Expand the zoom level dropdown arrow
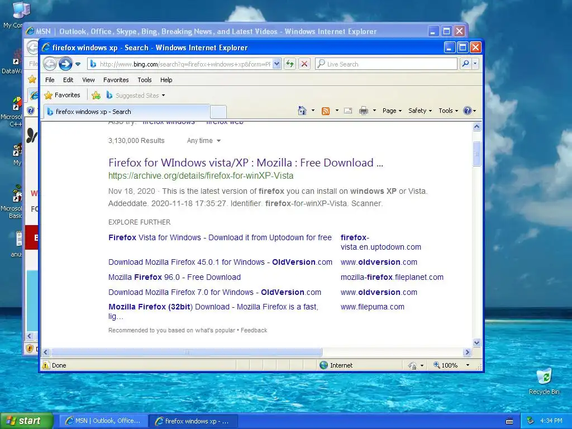 [x=468, y=365]
